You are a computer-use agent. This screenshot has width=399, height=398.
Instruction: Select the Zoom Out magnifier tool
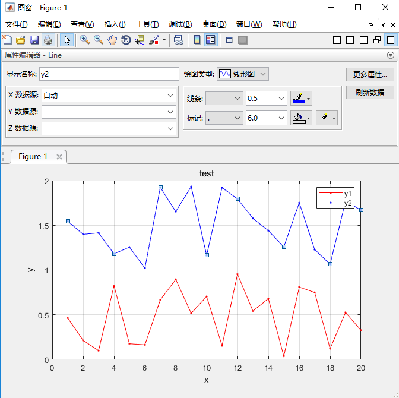point(98,40)
